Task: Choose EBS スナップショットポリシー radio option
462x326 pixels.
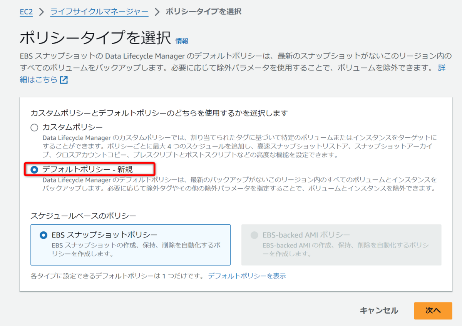Action: [44, 235]
